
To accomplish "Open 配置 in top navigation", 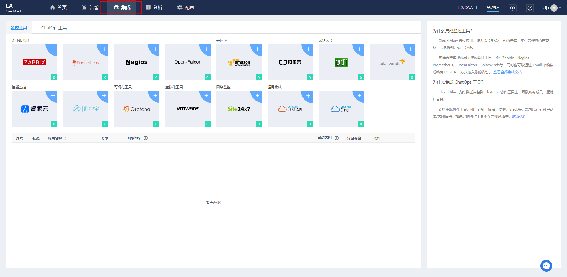I will pos(186,7).
